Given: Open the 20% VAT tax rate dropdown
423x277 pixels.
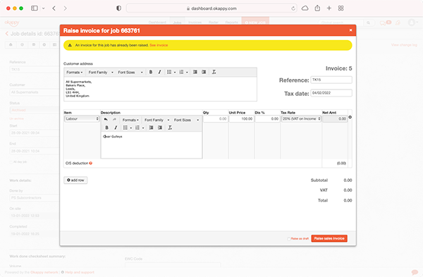Looking at the screenshot, I should [301, 118].
